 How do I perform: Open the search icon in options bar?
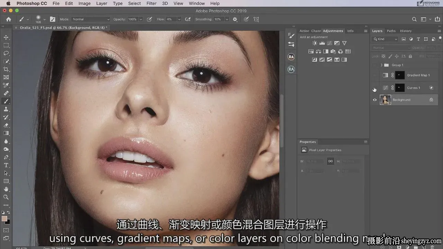point(414,19)
